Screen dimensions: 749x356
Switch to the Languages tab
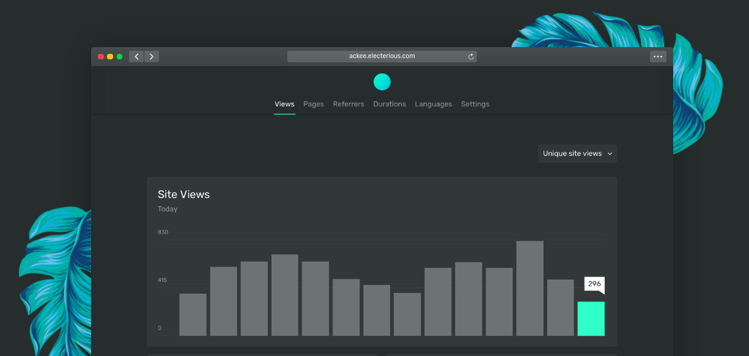tap(434, 104)
